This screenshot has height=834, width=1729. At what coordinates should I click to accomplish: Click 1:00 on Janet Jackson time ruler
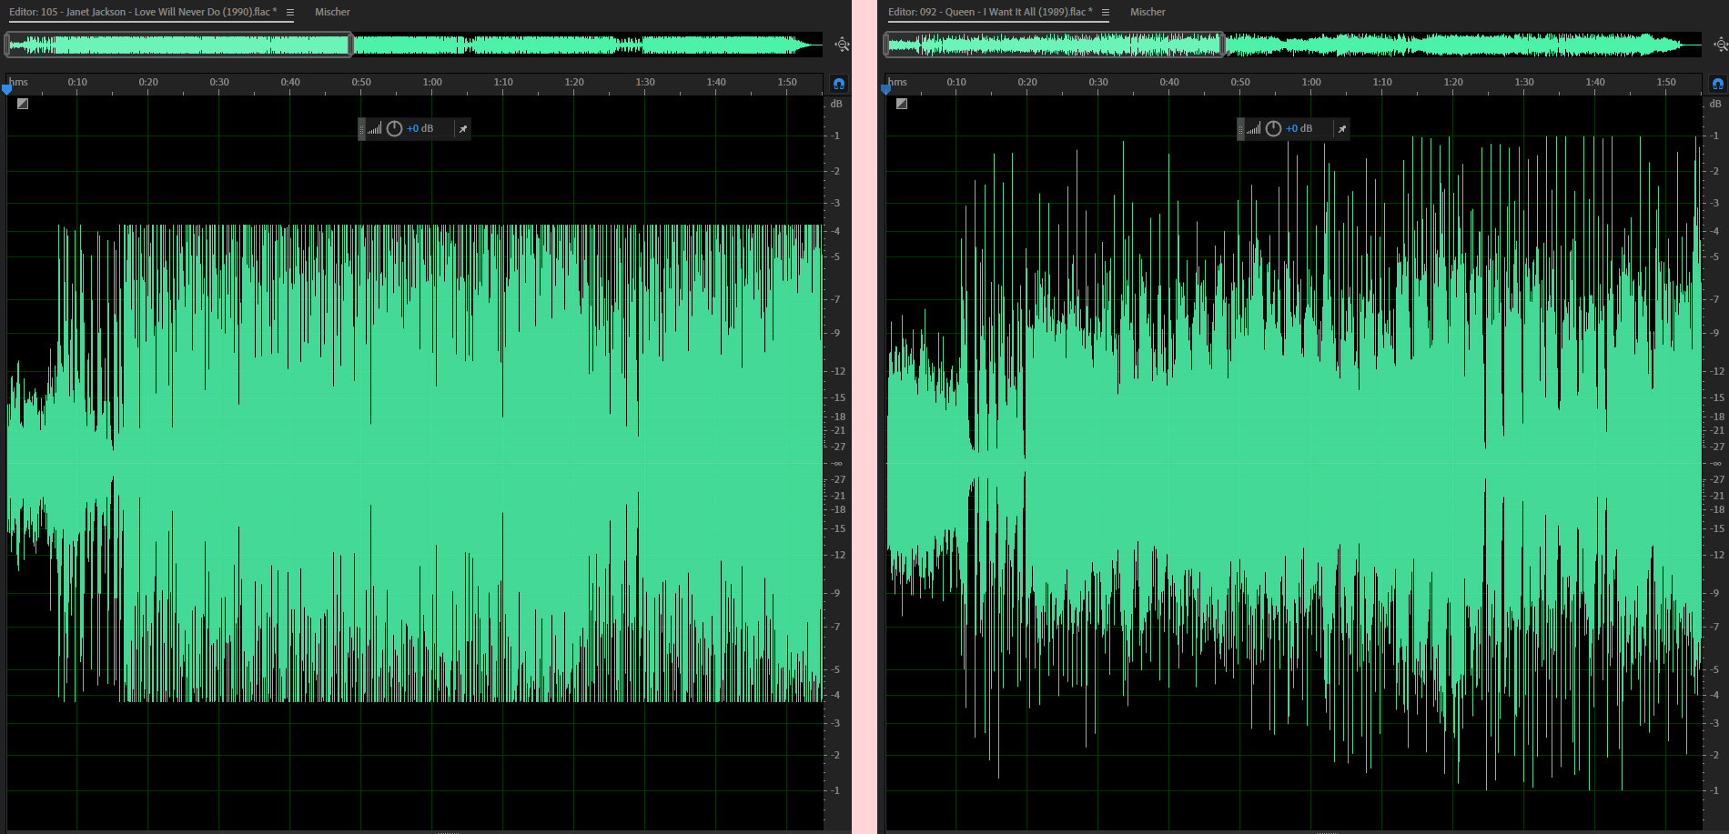pos(432,83)
